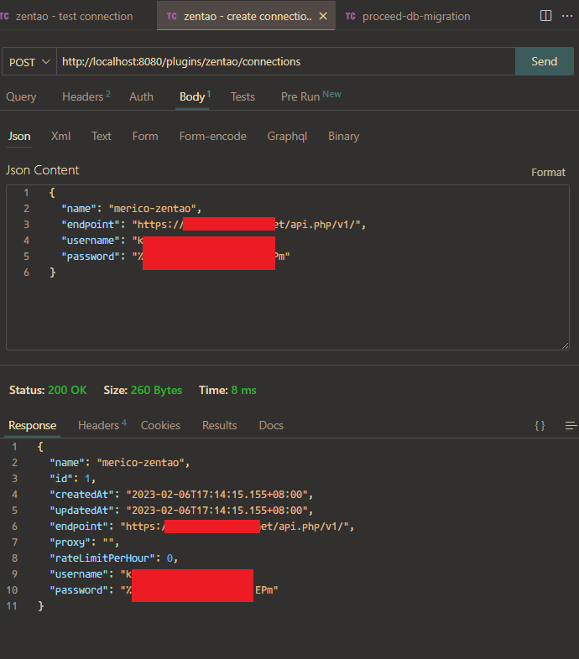Click the Json Content label
This screenshot has width=579, height=659.
[x=43, y=170]
